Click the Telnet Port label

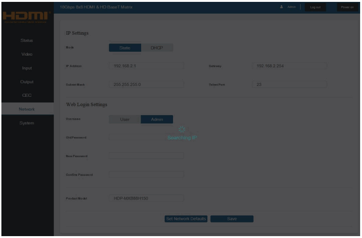(x=217, y=85)
